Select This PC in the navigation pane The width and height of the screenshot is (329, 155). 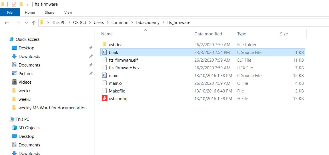(x=22, y=119)
